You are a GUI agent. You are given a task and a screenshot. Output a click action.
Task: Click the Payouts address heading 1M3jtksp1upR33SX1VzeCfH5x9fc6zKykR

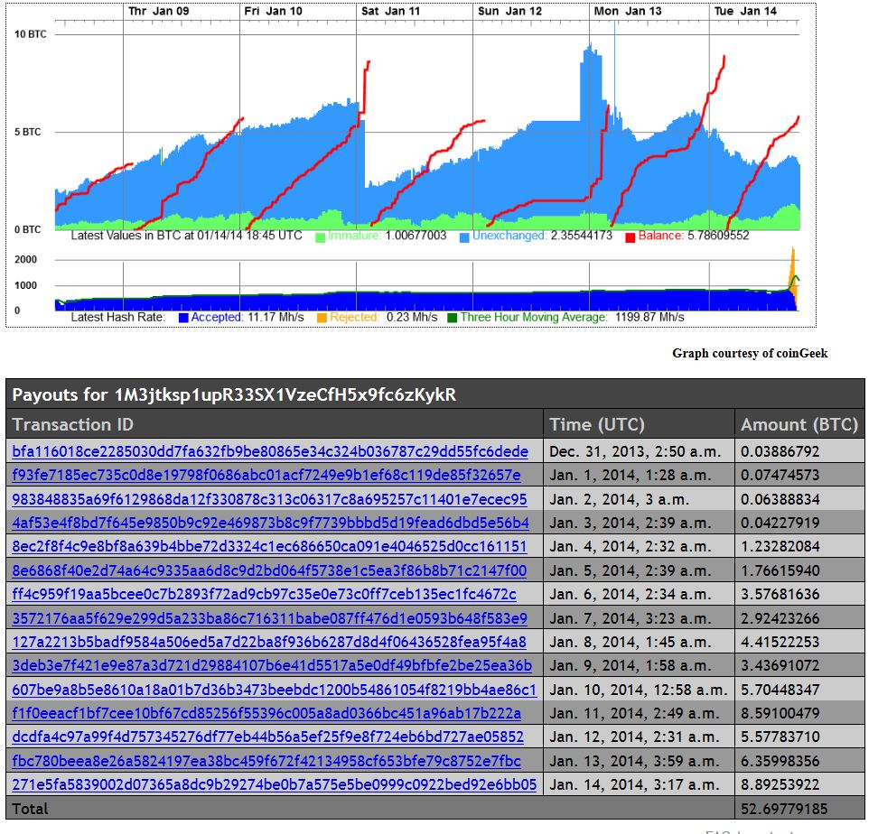(x=285, y=395)
